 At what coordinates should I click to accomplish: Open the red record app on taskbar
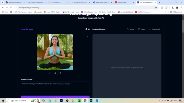(x=67, y=100)
